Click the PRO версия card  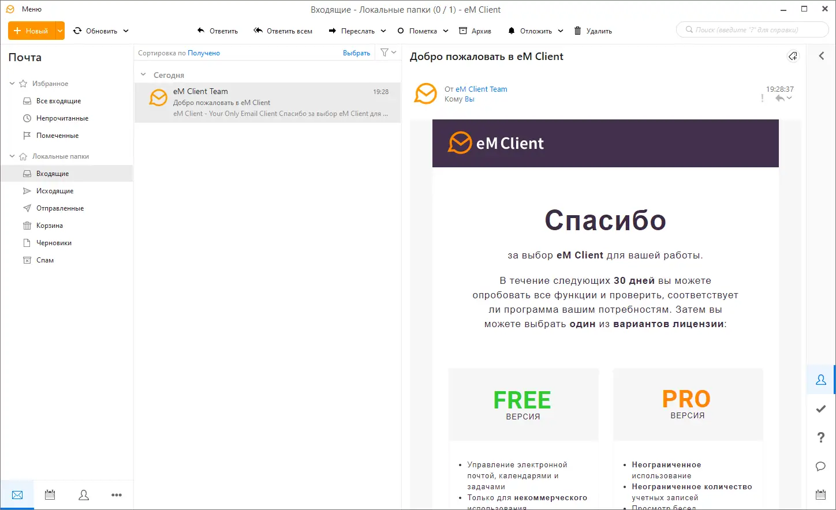[x=688, y=404]
